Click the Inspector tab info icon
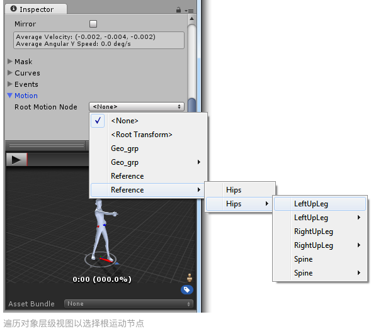371x329 pixels. [x=13, y=9]
